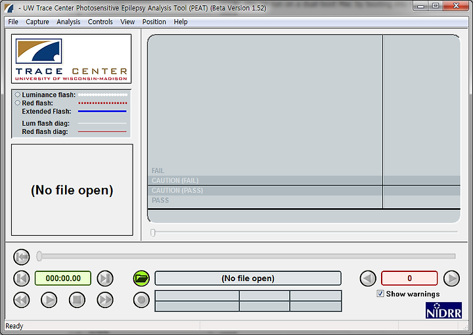Open the Capture menu
Screen dimensions: 473x335
37,22
